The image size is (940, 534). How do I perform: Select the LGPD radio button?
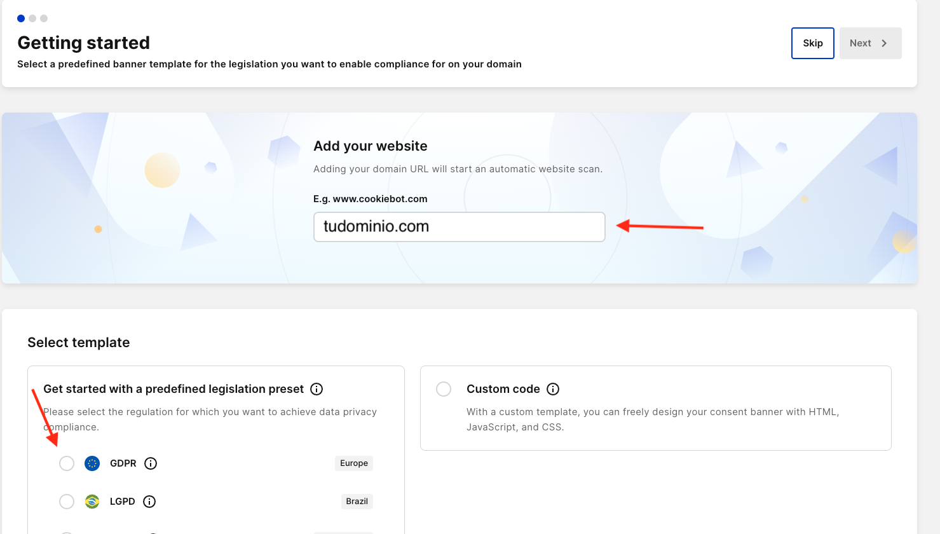pos(66,501)
